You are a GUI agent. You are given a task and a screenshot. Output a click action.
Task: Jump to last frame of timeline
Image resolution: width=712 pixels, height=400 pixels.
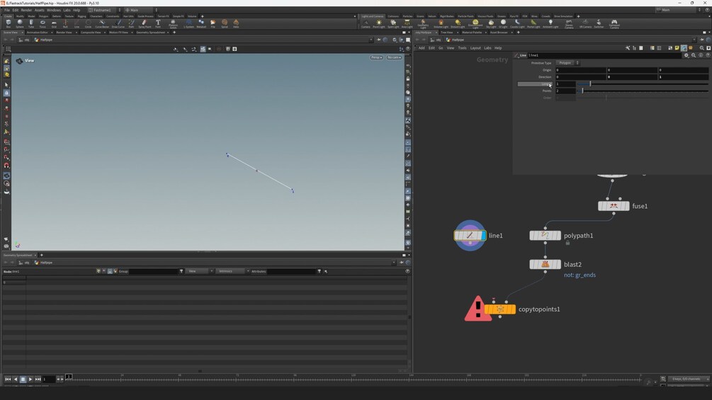pos(38,379)
